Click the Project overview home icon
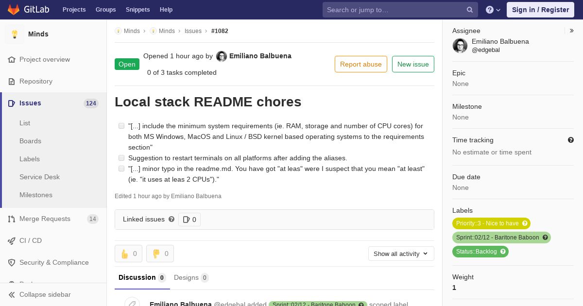Viewport: 583px width, 306px height. pyautogui.click(x=12, y=59)
